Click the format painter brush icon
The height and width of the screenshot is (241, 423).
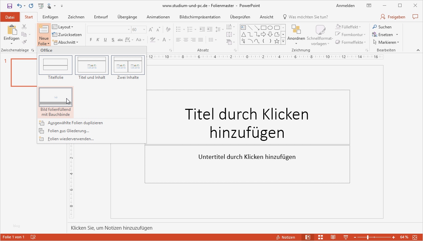24,42
